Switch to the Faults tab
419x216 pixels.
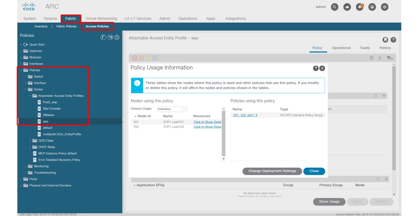365,48
